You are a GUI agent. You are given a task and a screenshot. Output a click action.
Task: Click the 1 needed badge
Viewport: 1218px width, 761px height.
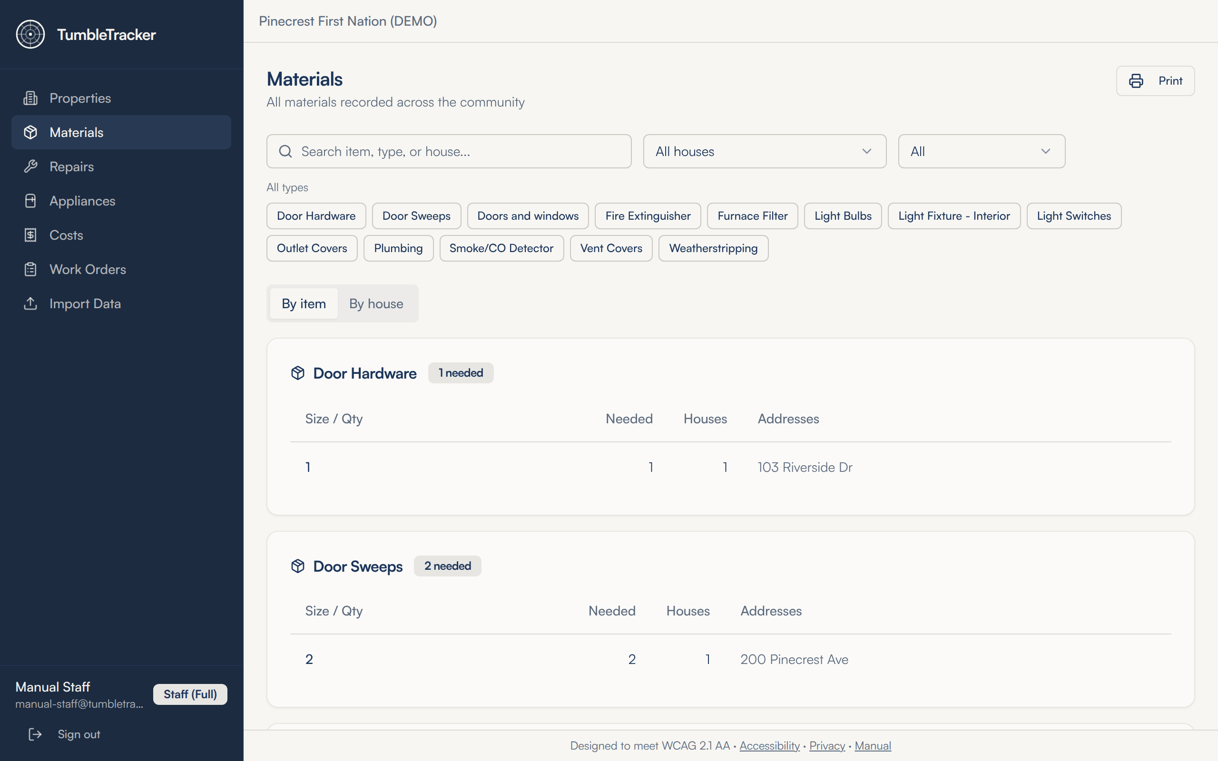(461, 373)
